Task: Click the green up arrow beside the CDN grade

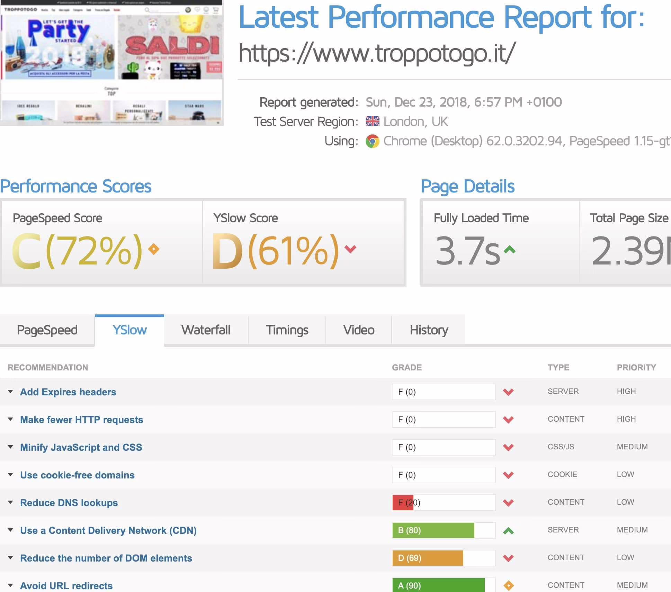Action: (x=508, y=530)
